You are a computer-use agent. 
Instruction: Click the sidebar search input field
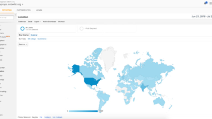click(7, 18)
